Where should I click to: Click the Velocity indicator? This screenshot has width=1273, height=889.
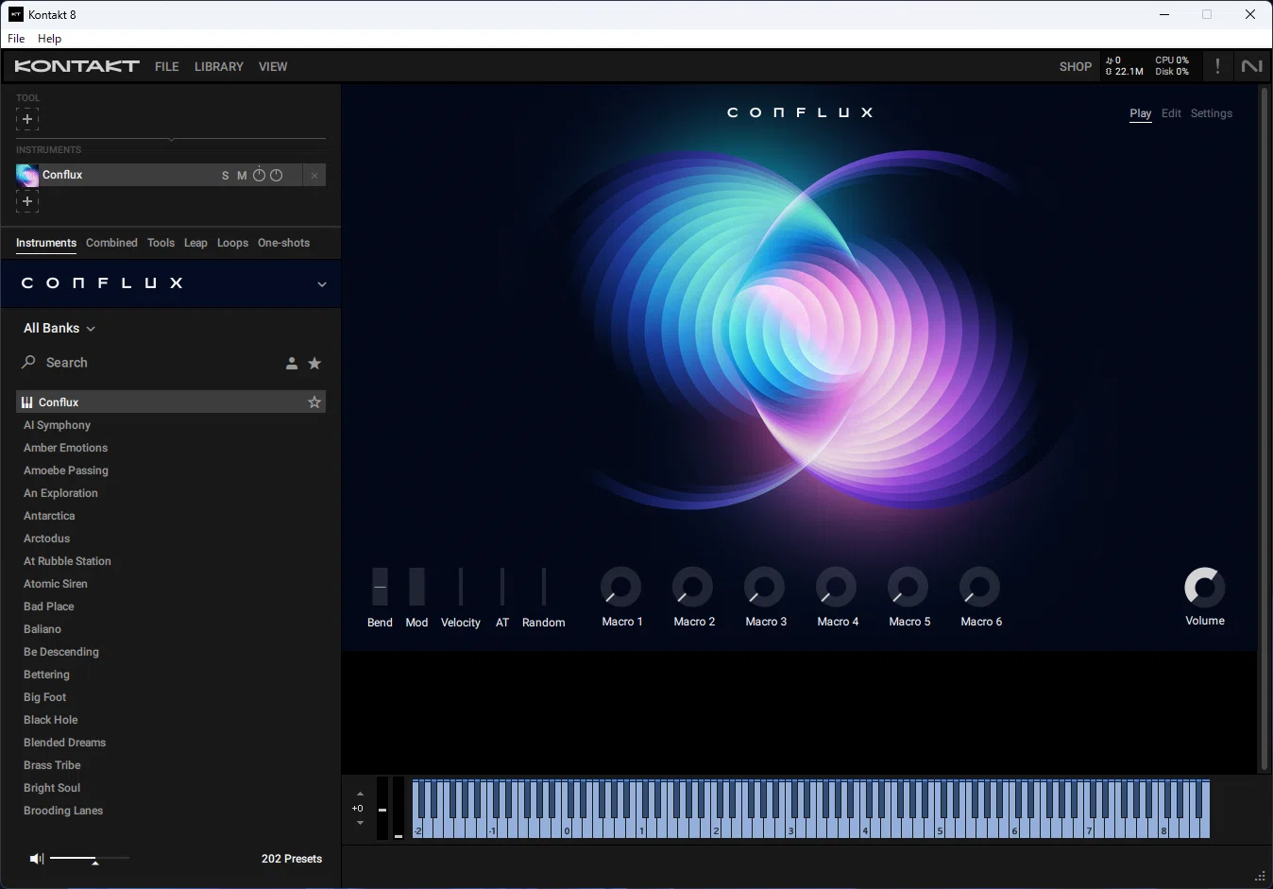point(461,587)
